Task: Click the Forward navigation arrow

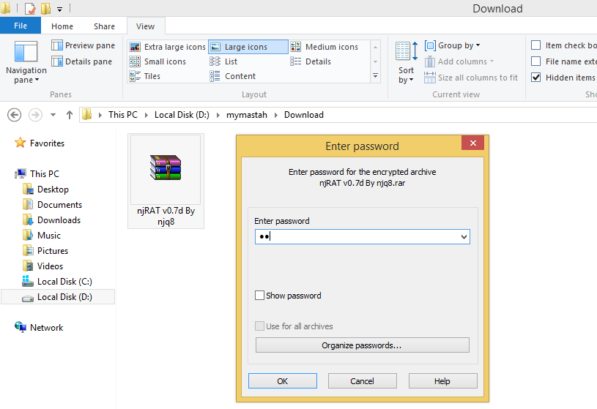Action: pos(35,115)
